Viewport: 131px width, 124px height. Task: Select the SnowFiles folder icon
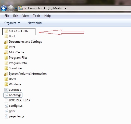(6, 68)
